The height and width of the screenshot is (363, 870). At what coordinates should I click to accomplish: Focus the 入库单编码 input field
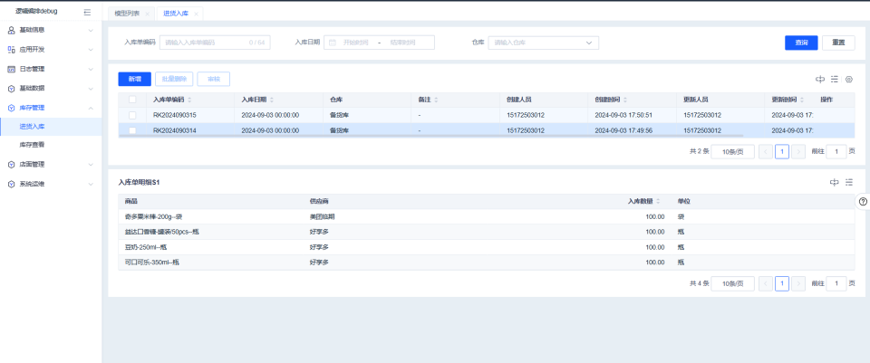215,43
